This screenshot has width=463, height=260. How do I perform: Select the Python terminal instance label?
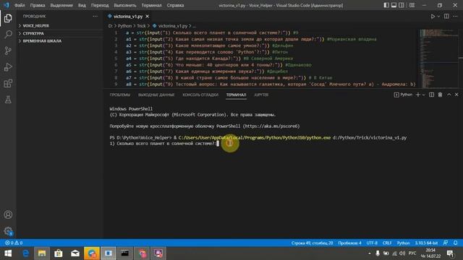pyautogui.click(x=403, y=95)
